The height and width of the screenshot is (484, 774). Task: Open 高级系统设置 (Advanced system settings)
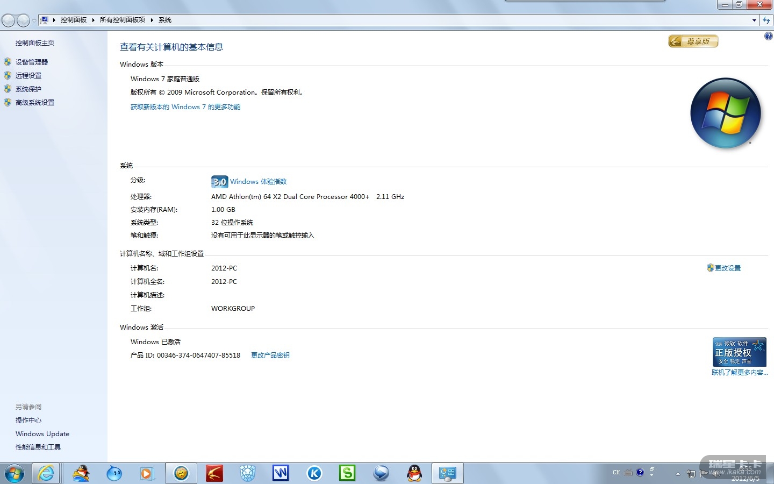coord(35,103)
